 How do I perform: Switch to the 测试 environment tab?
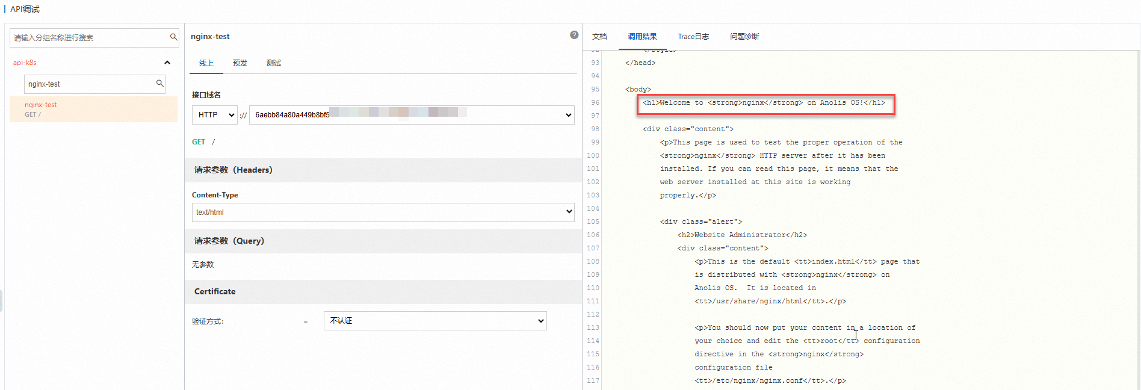tap(274, 63)
